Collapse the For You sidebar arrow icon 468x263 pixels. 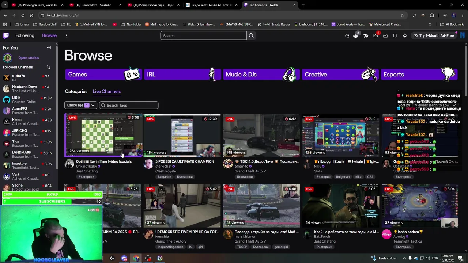click(x=49, y=47)
